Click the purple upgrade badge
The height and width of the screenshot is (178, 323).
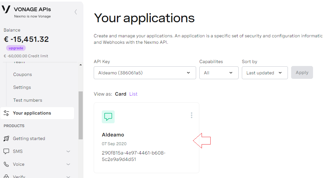tap(16, 48)
